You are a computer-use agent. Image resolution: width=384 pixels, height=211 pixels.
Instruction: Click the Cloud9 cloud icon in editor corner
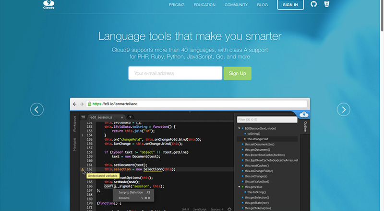(304, 114)
